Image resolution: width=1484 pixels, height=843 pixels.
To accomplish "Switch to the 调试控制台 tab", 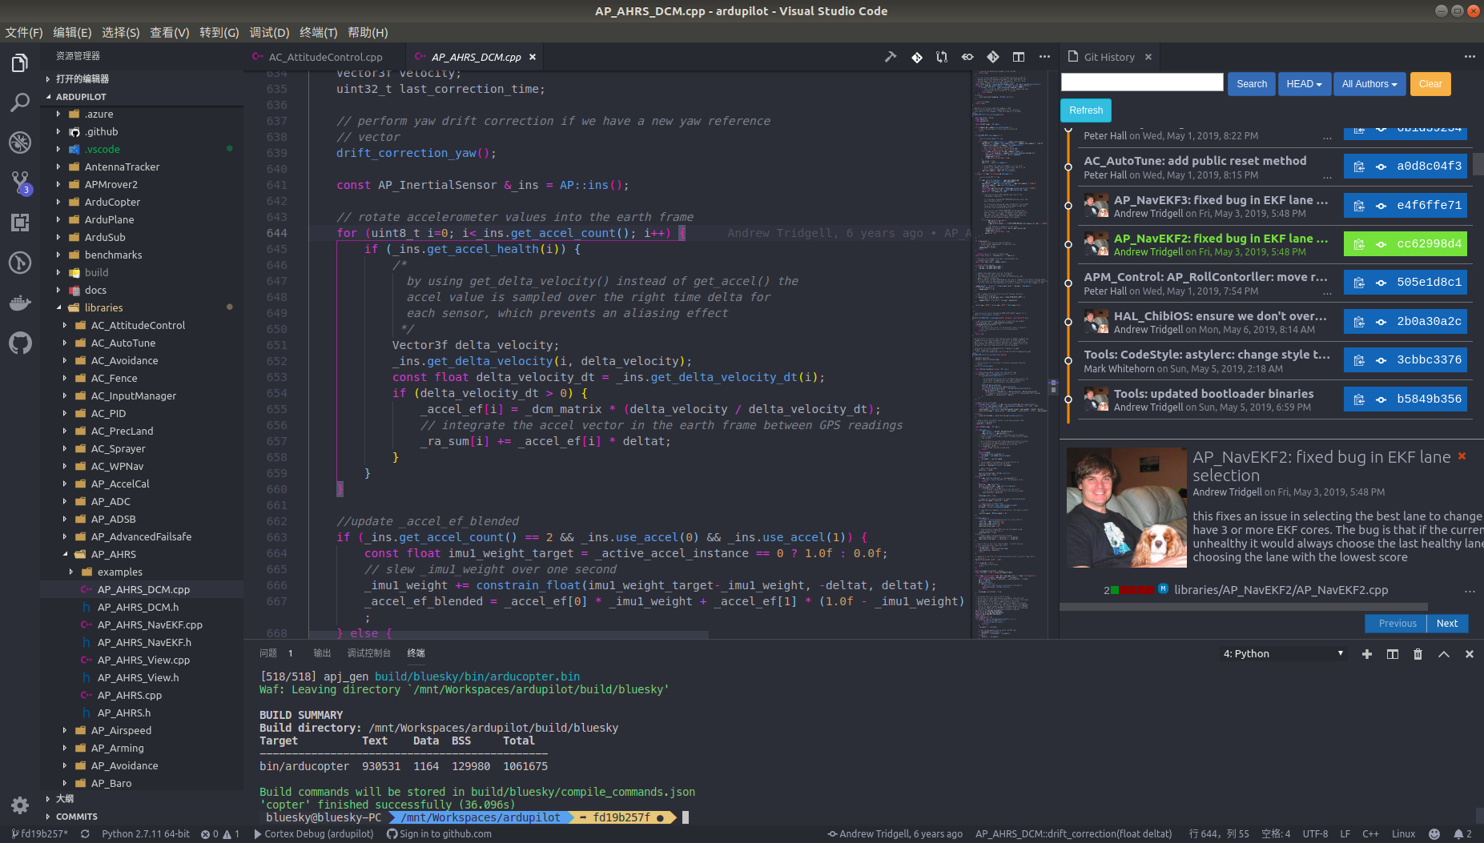I will point(368,653).
